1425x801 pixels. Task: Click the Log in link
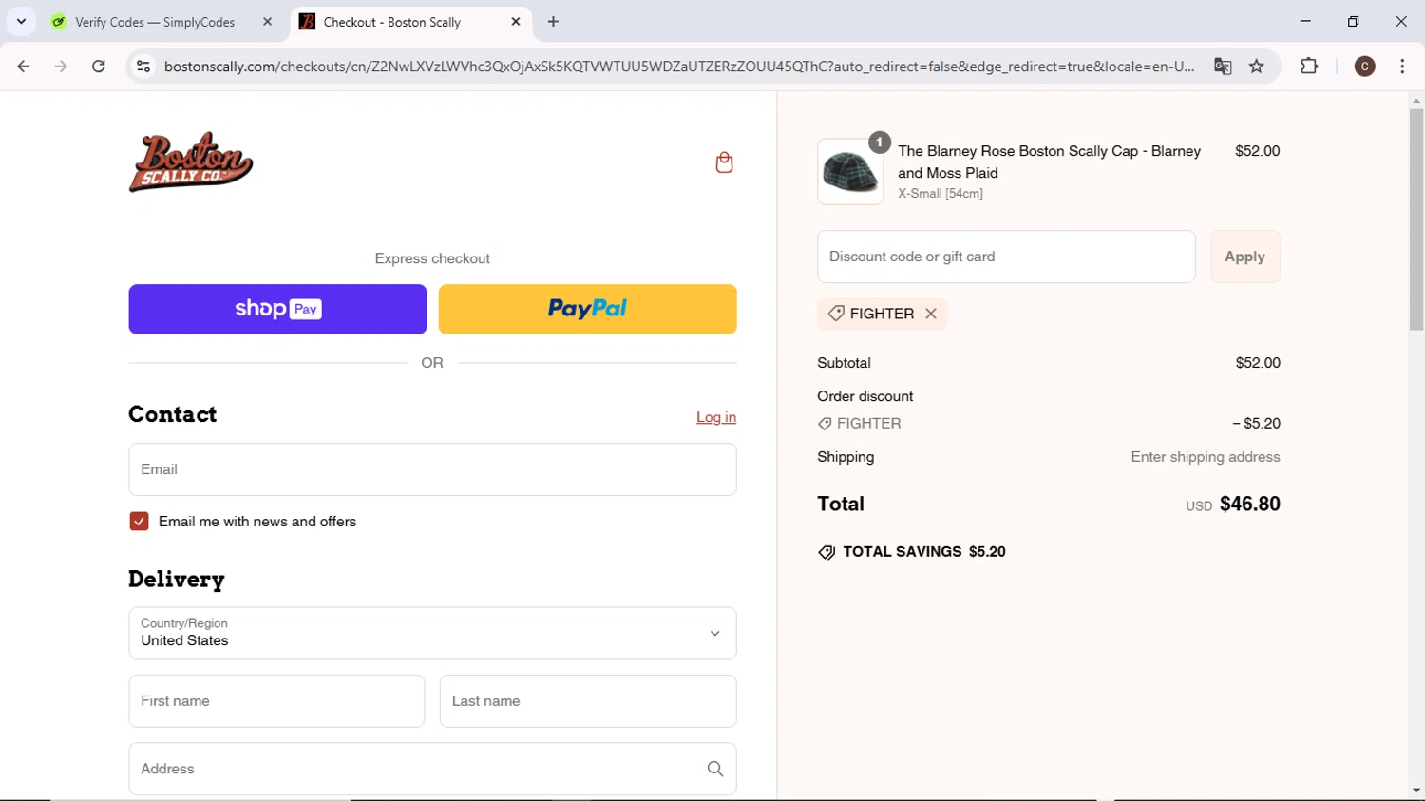pyautogui.click(x=716, y=417)
